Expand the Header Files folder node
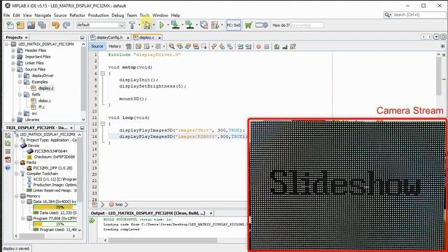 [13, 50]
